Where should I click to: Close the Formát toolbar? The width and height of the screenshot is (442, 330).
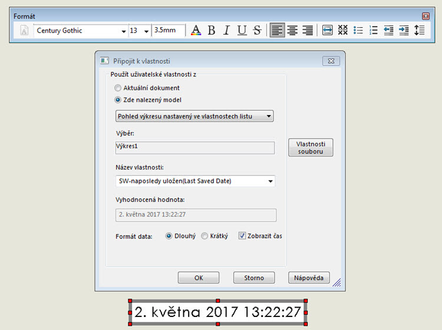point(425,16)
